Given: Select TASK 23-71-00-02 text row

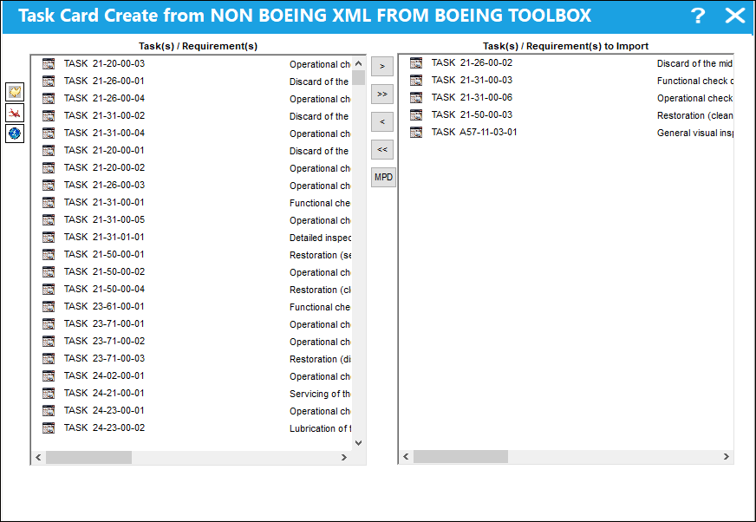Looking at the screenshot, I should pyautogui.click(x=104, y=341).
